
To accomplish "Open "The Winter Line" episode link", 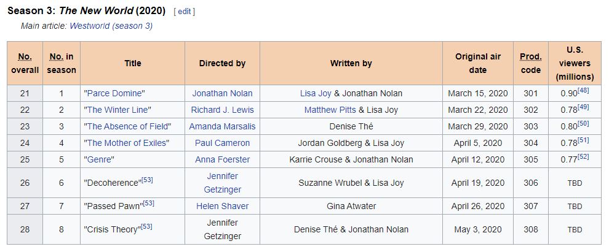I will (117, 110).
